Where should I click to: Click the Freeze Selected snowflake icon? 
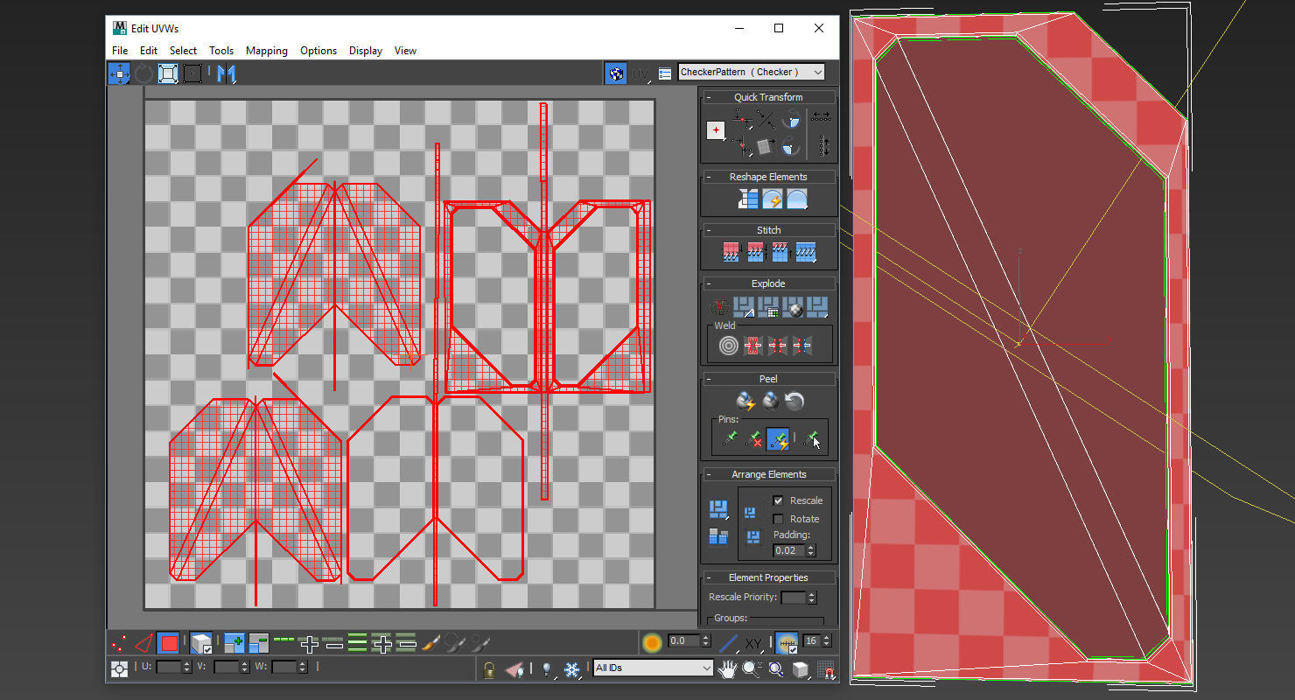pyautogui.click(x=572, y=669)
